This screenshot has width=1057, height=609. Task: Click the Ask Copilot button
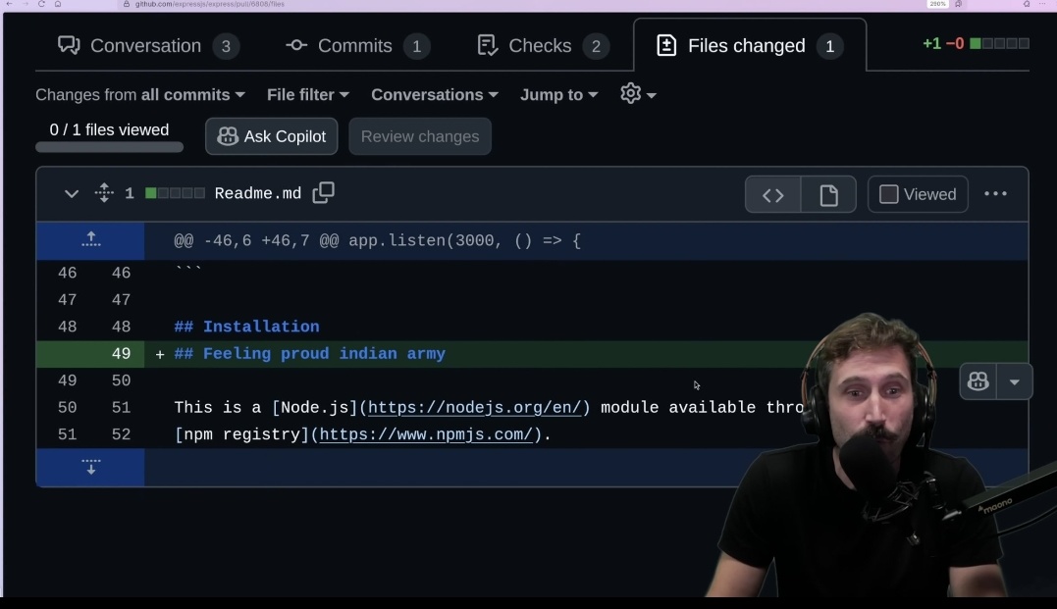click(x=271, y=136)
